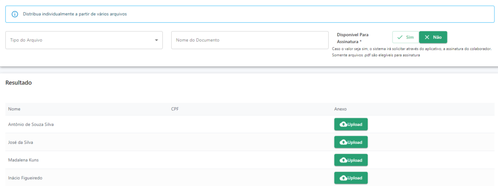Select Não for Disponível Para Assinatura
The height and width of the screenshot is (186, 498).
click(x=433, y=37)
